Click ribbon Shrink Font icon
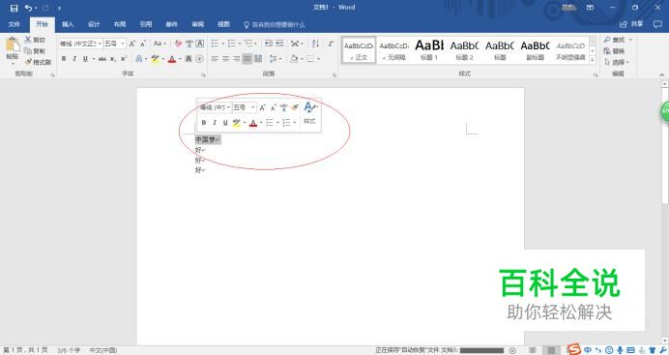The height and width of the screenshot is (355, 669). tap(143, 44)
